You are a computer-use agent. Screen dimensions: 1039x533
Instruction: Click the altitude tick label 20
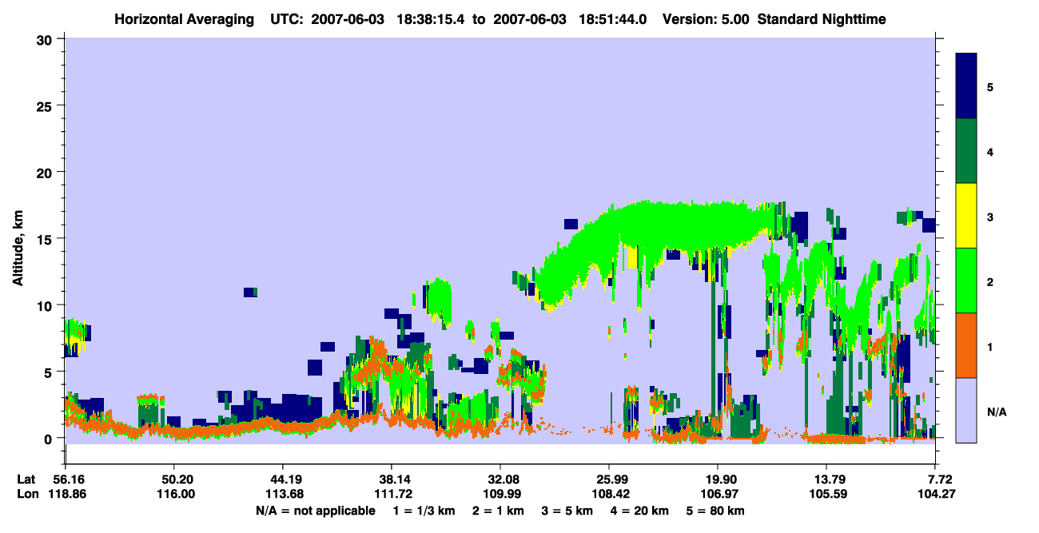coord(46,172)
